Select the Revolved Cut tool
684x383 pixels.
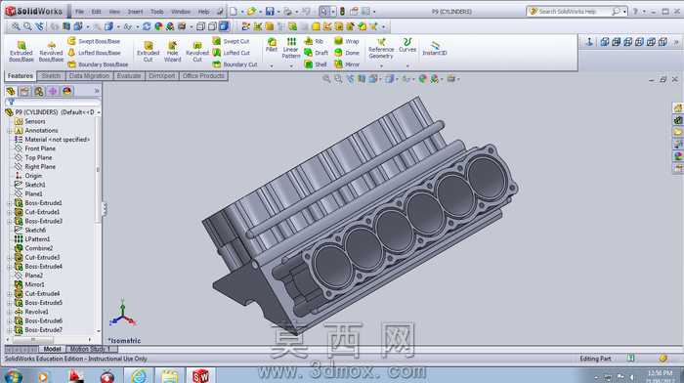tap(197, 51)
